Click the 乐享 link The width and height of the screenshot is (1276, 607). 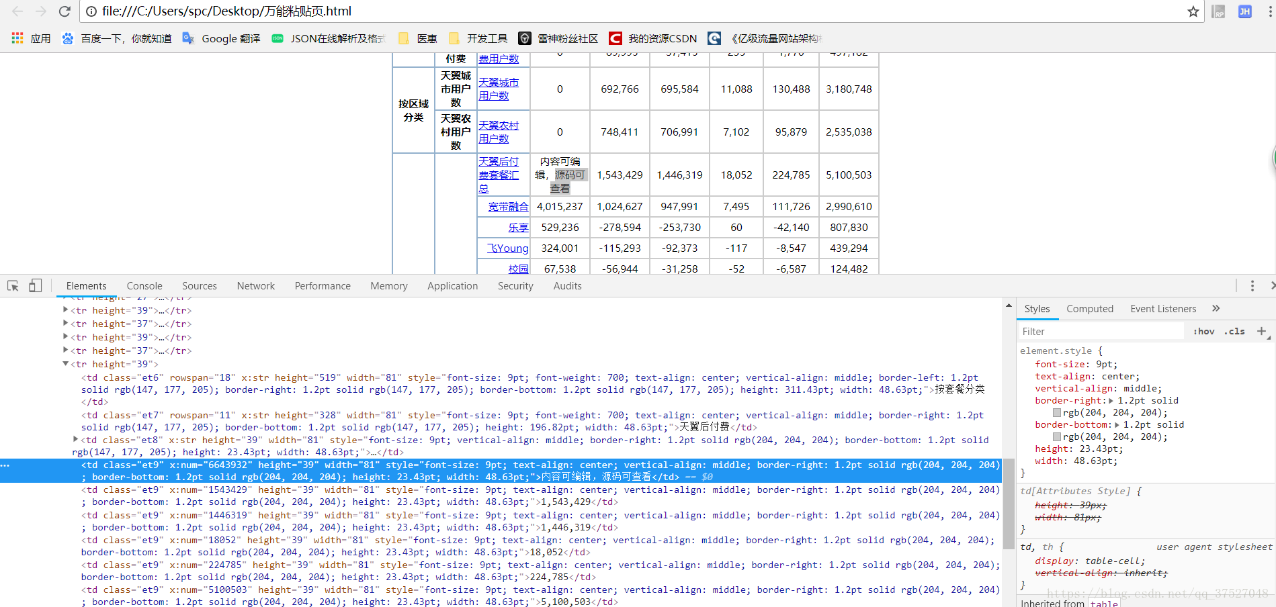519,228
